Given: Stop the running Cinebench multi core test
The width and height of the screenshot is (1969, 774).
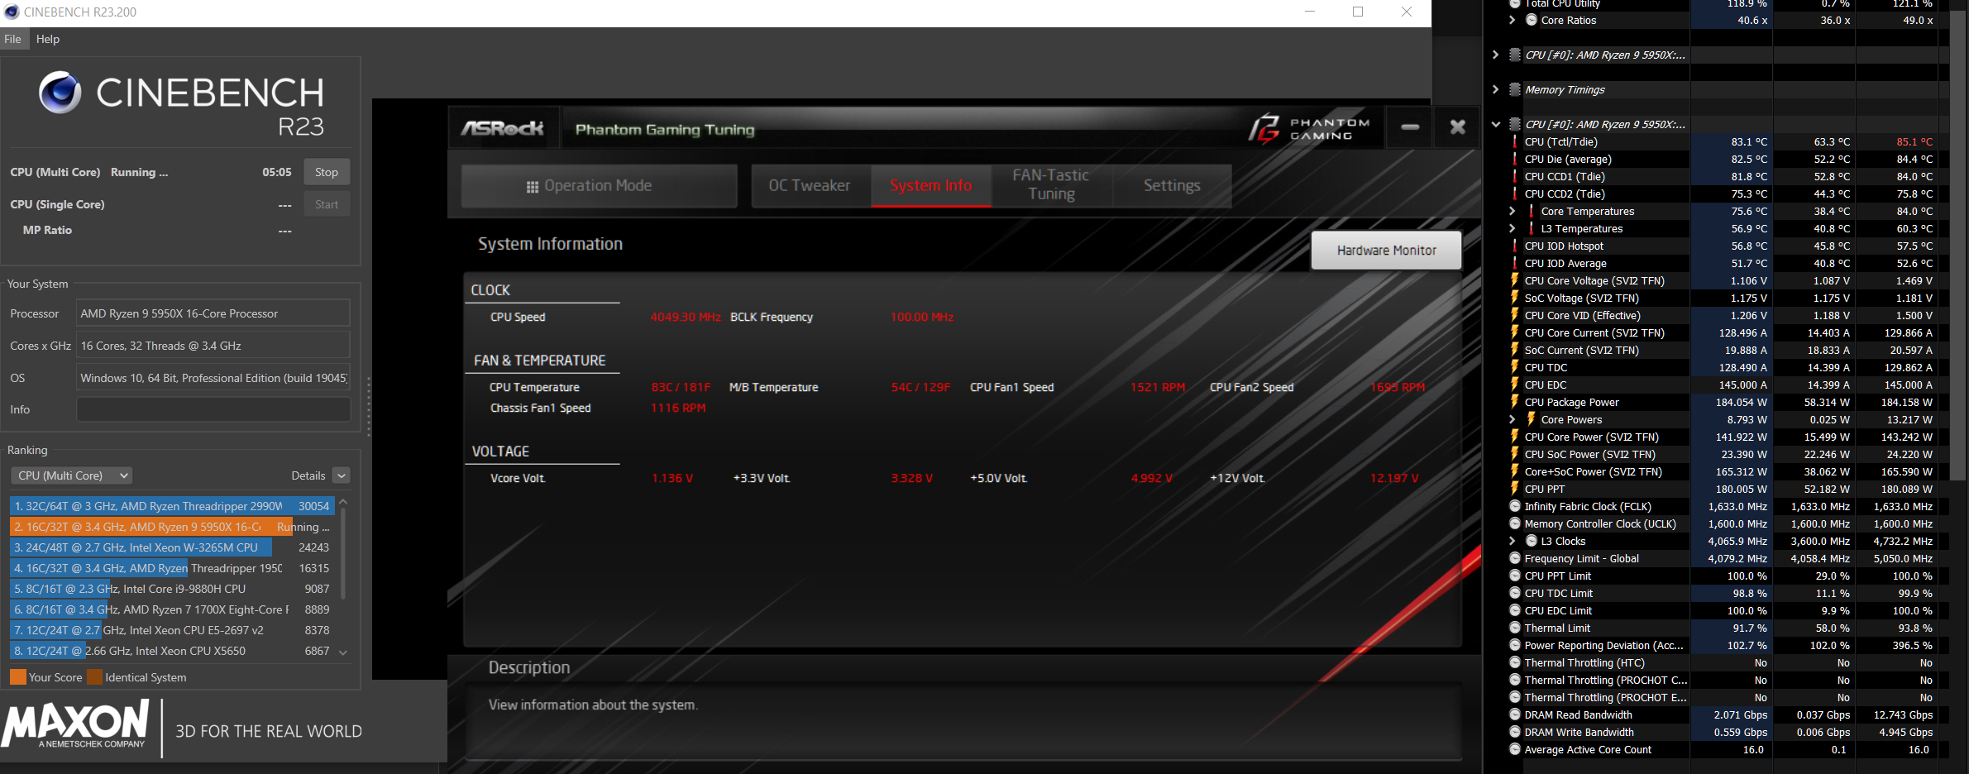Looking at the screenshot, I should coord(327,172).
